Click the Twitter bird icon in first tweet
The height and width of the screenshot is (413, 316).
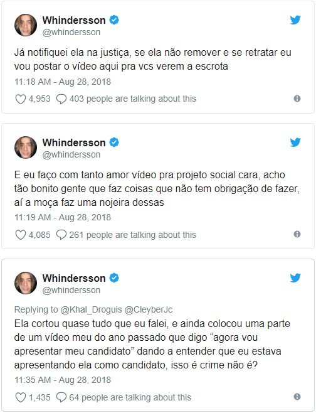click(x=295, y=20)
